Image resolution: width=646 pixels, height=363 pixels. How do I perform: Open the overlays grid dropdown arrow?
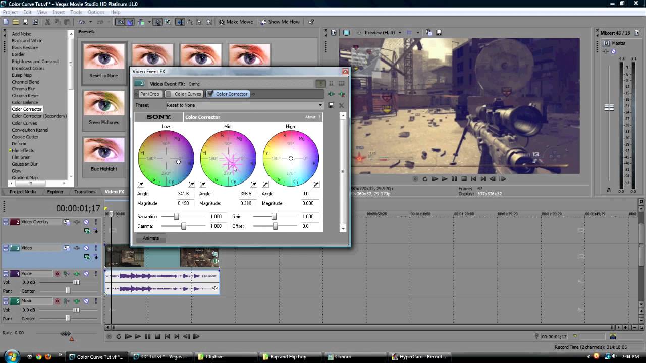417,33
